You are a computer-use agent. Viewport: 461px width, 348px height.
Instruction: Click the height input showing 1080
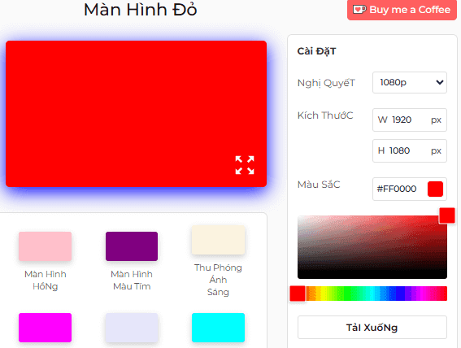coord(410,150)
